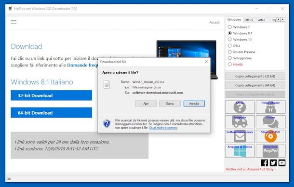Open Domande frequenti link
294x187 pixels.
(82, 65)
